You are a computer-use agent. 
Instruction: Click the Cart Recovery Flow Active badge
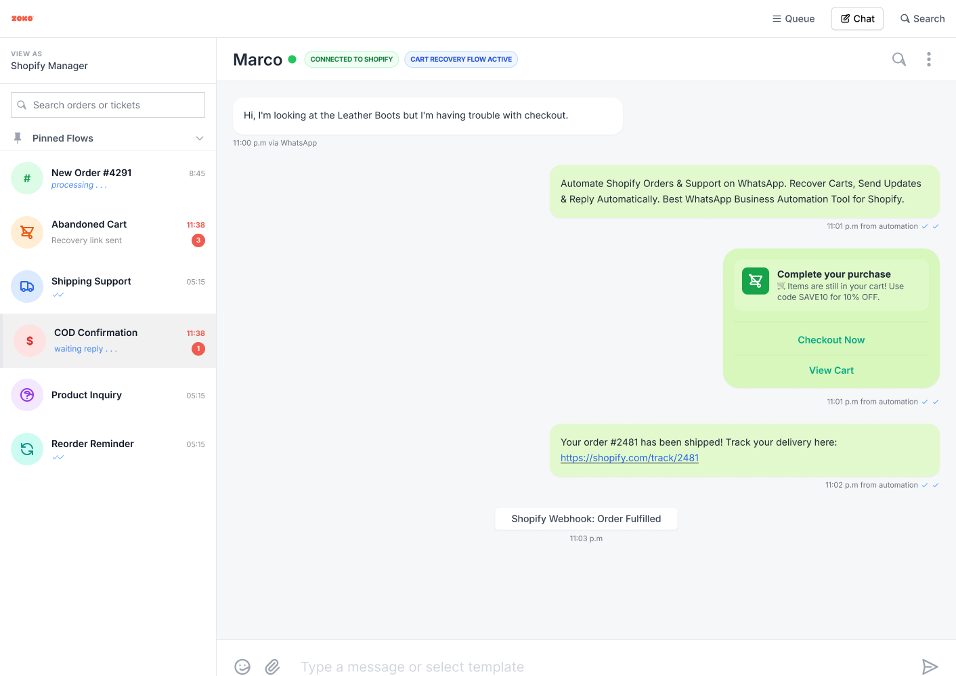(x=461, y=60)
